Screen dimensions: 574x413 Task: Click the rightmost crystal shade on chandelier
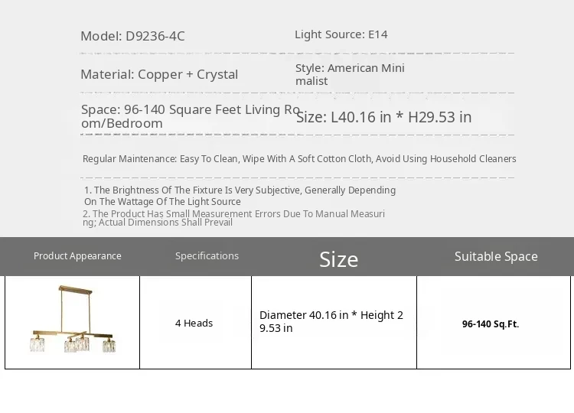[x=109, y=345]
